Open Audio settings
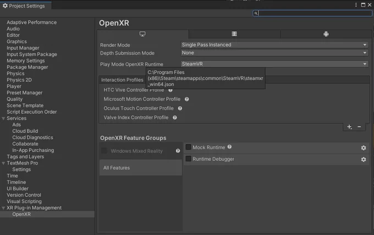Screen dimensions: 374x235 click(13, 29)
